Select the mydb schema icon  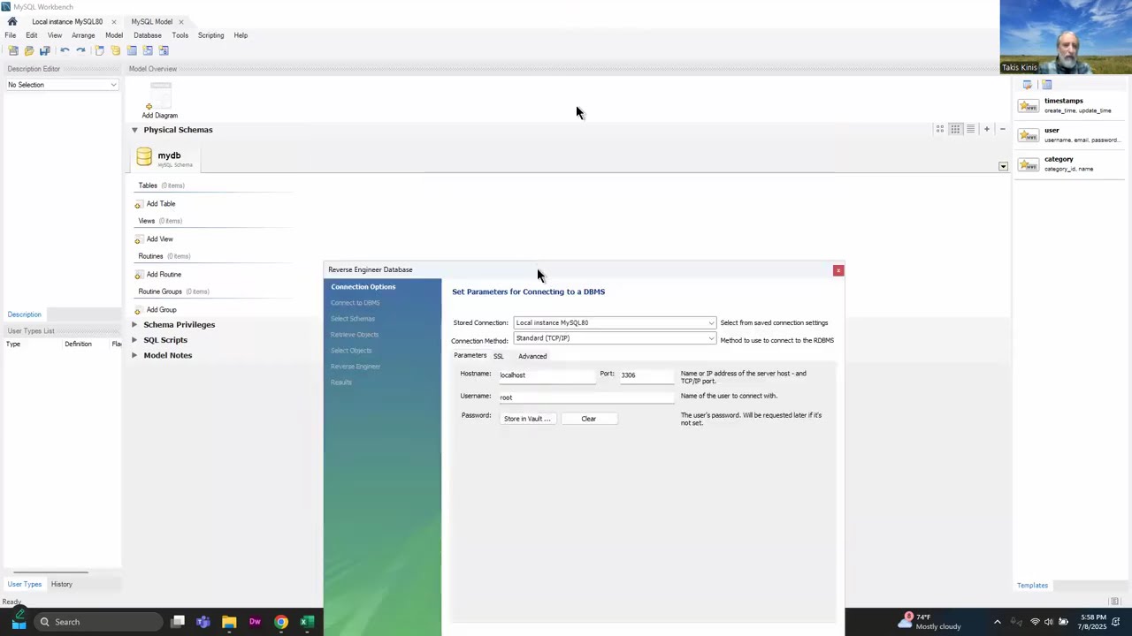(144, 157)
